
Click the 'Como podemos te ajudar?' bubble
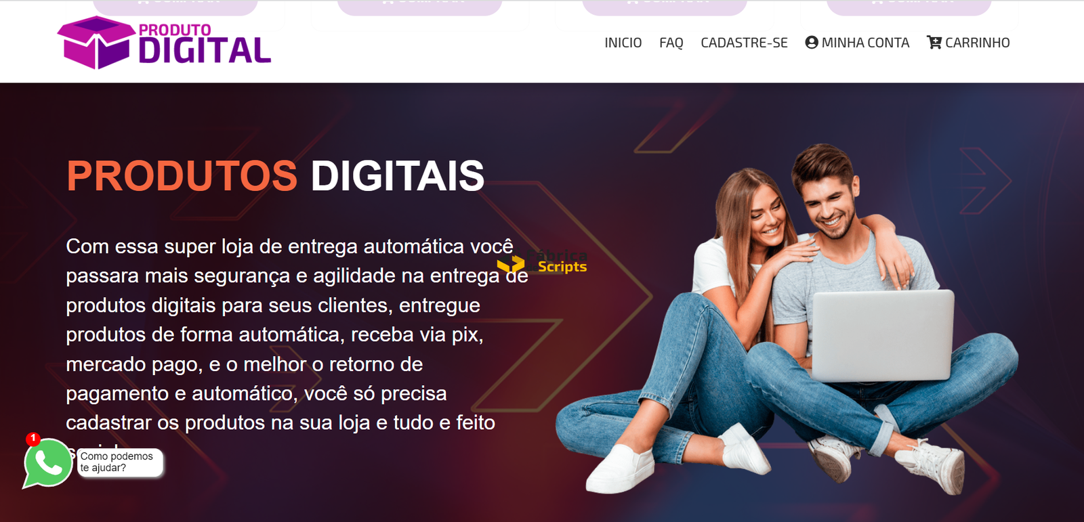coord(120,462)
